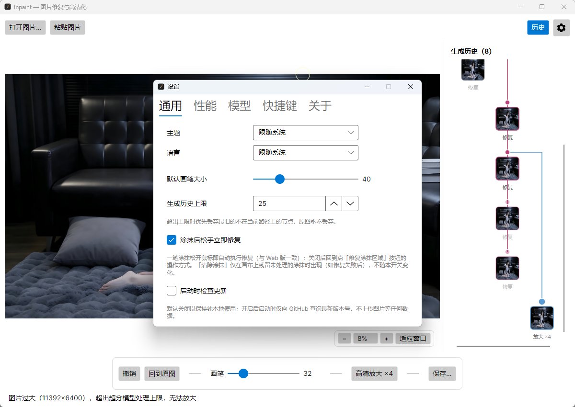Viewport: 575px width, 407px height.
Task: Increase the 生成历史上限 value with up arrow
Action: (334, 203)
